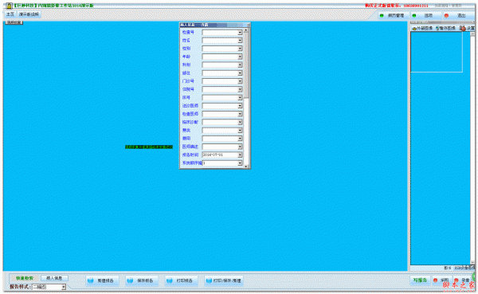Open the 科别 dropdown arrow
The width and height of the screenshot is (478, 294).
(240, 65)
